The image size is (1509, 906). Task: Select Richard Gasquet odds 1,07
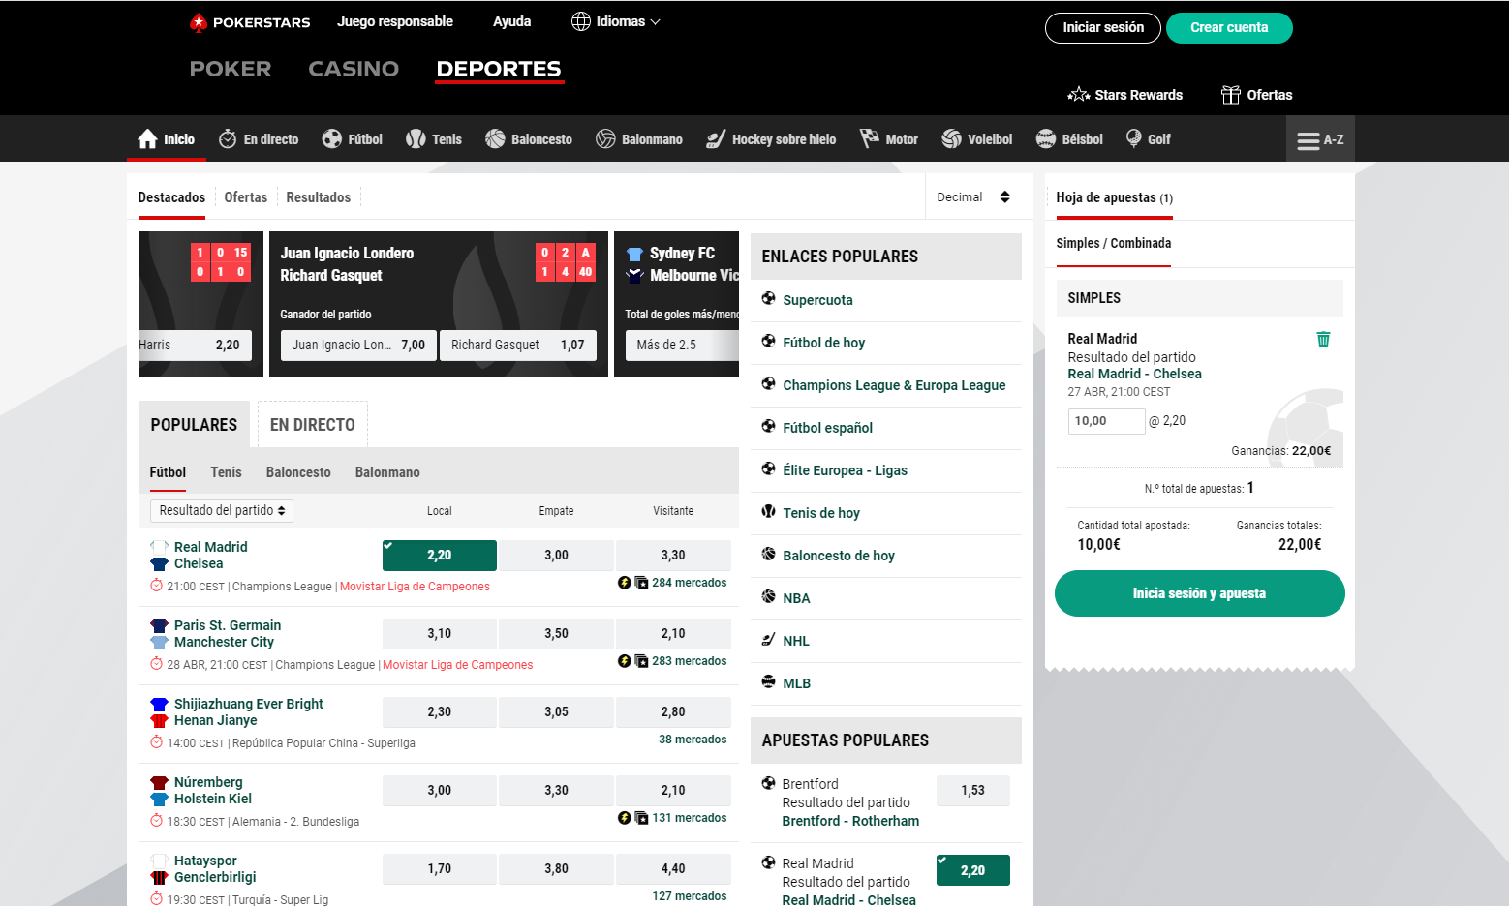(x=518, y=346)
